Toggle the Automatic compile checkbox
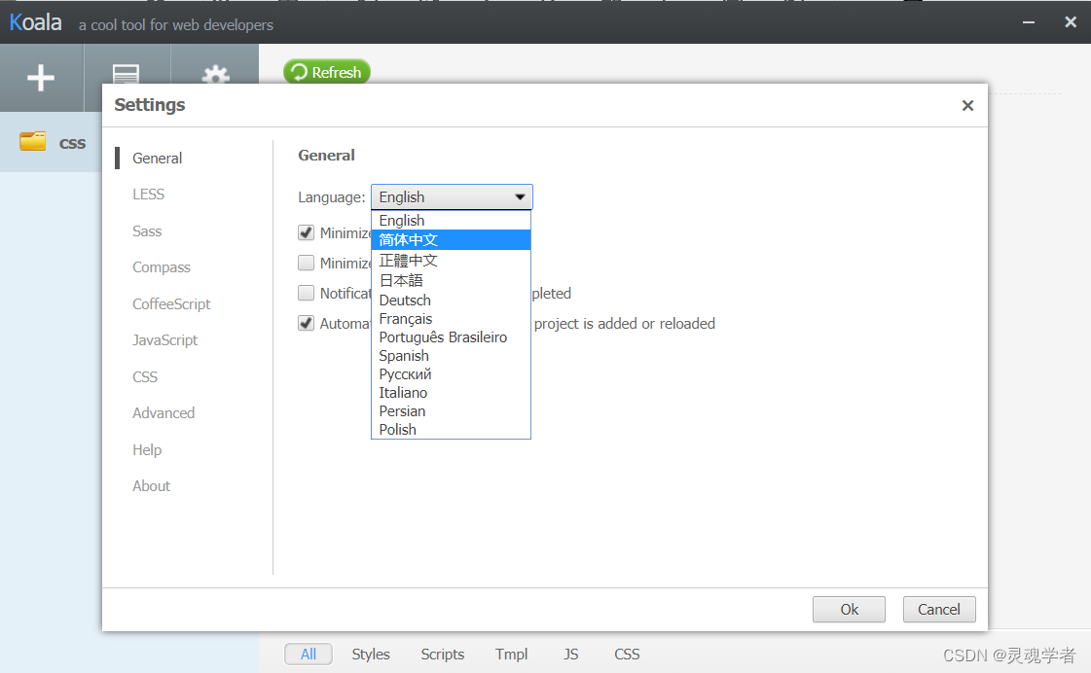Viewport: 1091px width, 673px height. 307,323
